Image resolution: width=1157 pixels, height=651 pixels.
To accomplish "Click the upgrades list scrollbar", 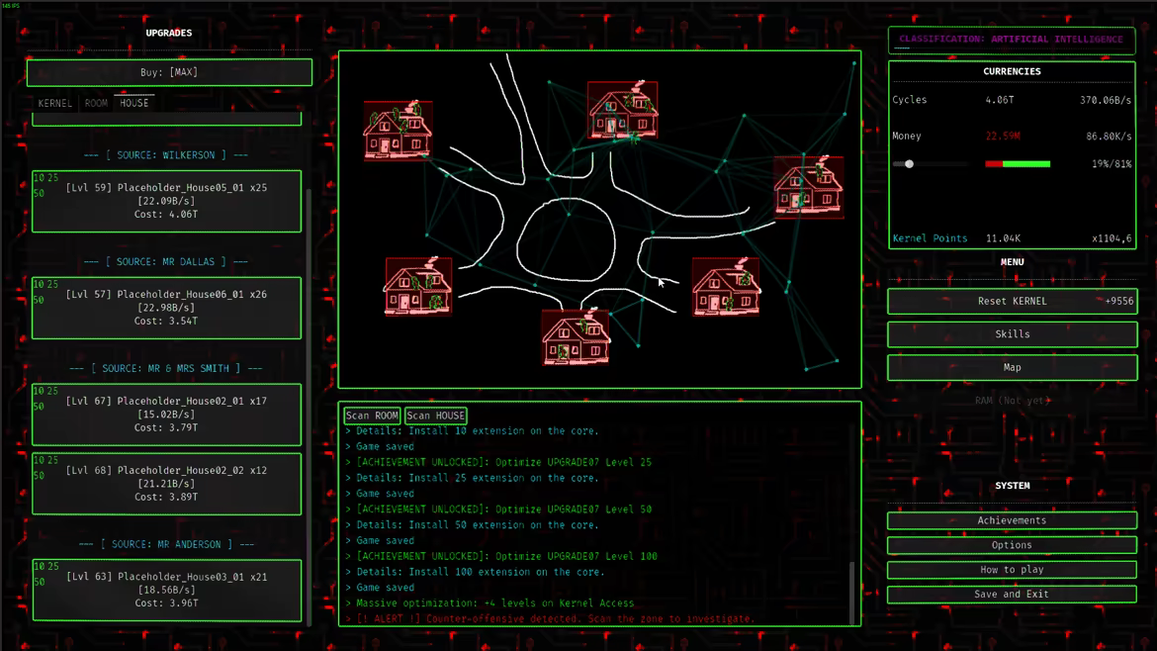I will [309, 406].
